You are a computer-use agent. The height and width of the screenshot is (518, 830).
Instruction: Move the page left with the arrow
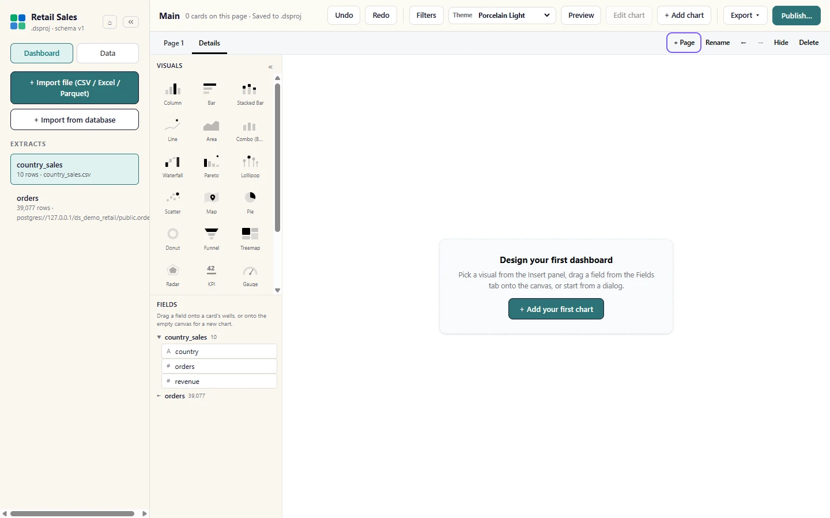tap(744, 43)
